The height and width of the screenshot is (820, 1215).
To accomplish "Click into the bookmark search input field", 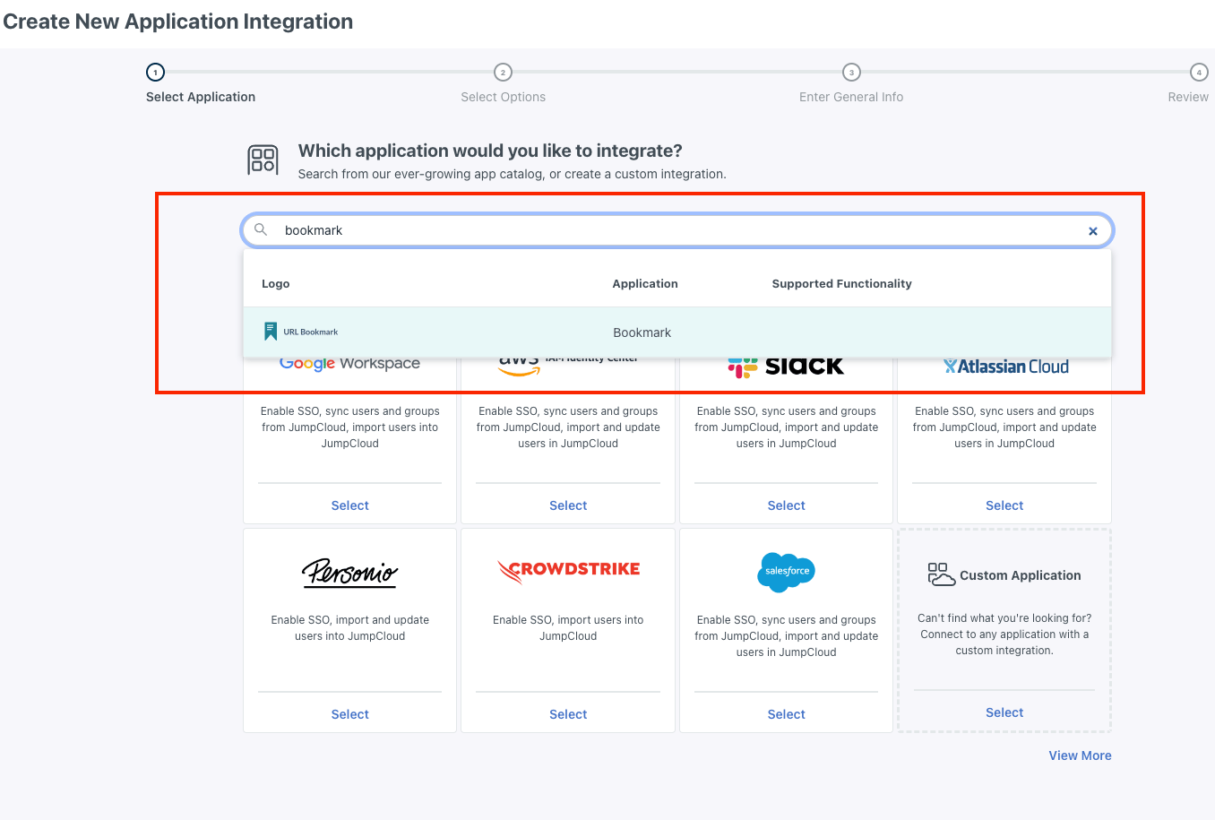I will pyautogui.click(x=677, y=230).
